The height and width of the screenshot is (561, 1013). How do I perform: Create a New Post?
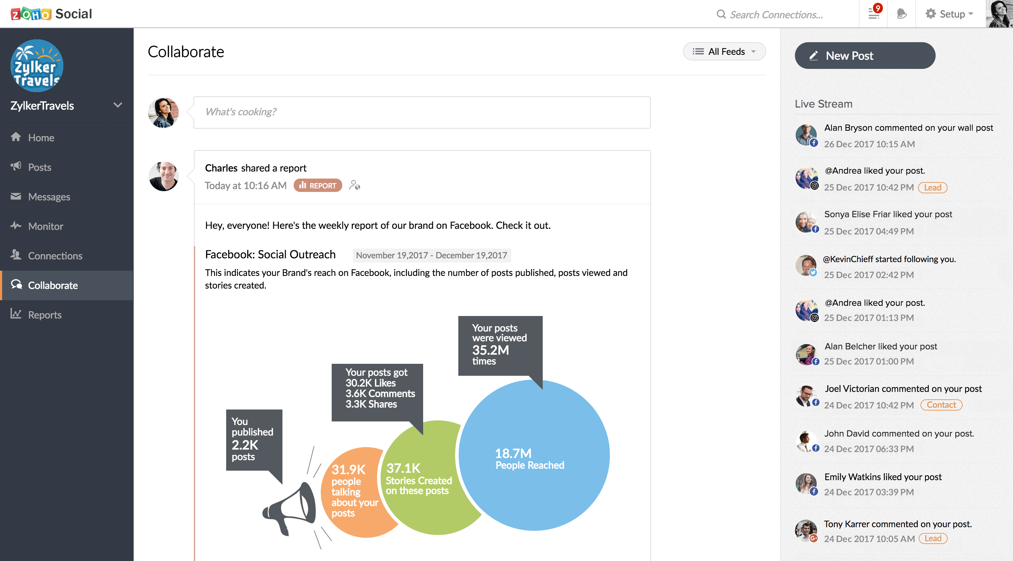tap(865, 56)
